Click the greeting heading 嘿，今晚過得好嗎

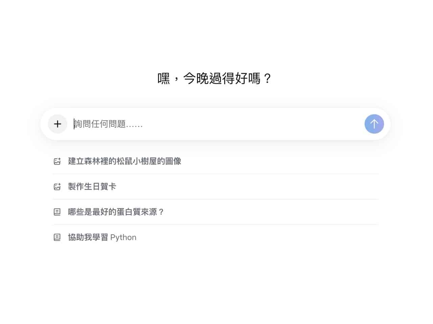(x=214, y=78)
